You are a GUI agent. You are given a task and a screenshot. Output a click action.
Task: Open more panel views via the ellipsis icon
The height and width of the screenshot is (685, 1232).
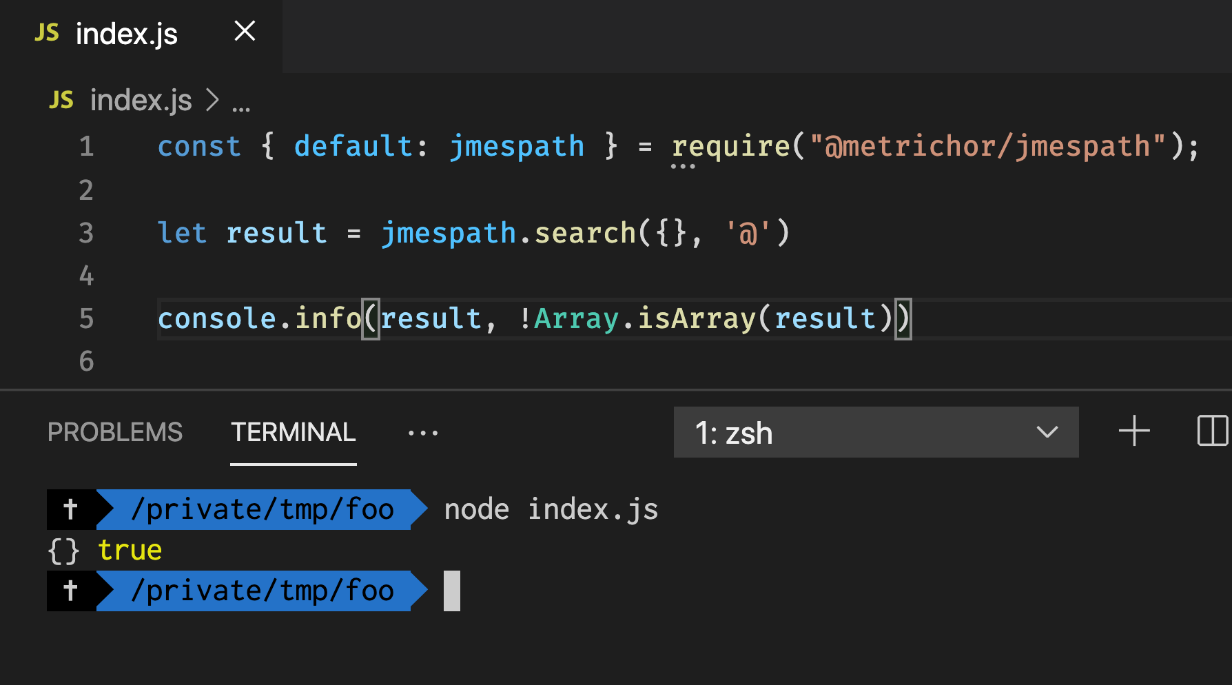click(x=422, y=432)
